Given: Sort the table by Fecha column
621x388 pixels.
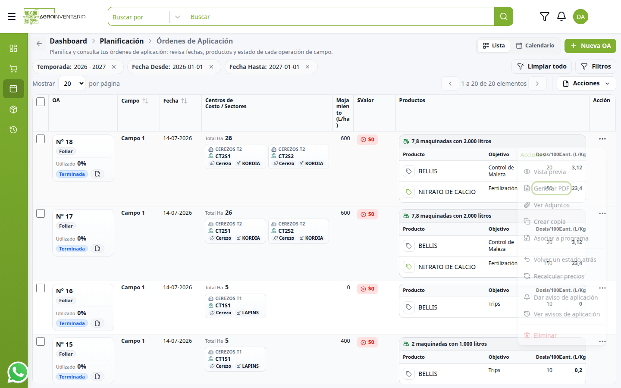Looking at the screenshot, I should pyautogui.click(x=184, y=101).
